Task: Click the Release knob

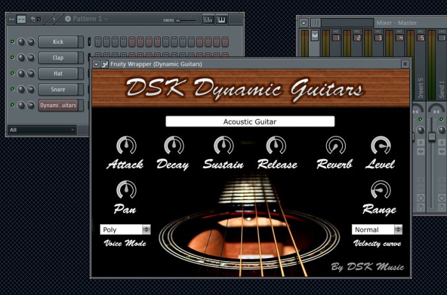Action: click(x=276, y=146)
